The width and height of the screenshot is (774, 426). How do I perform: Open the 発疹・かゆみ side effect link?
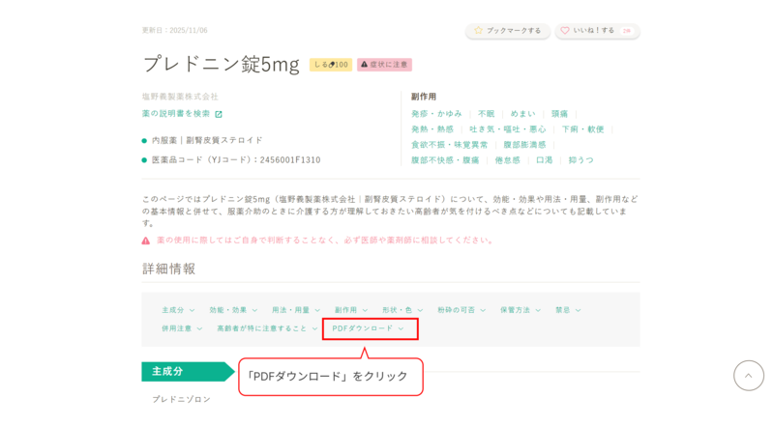tap(436, 114)
